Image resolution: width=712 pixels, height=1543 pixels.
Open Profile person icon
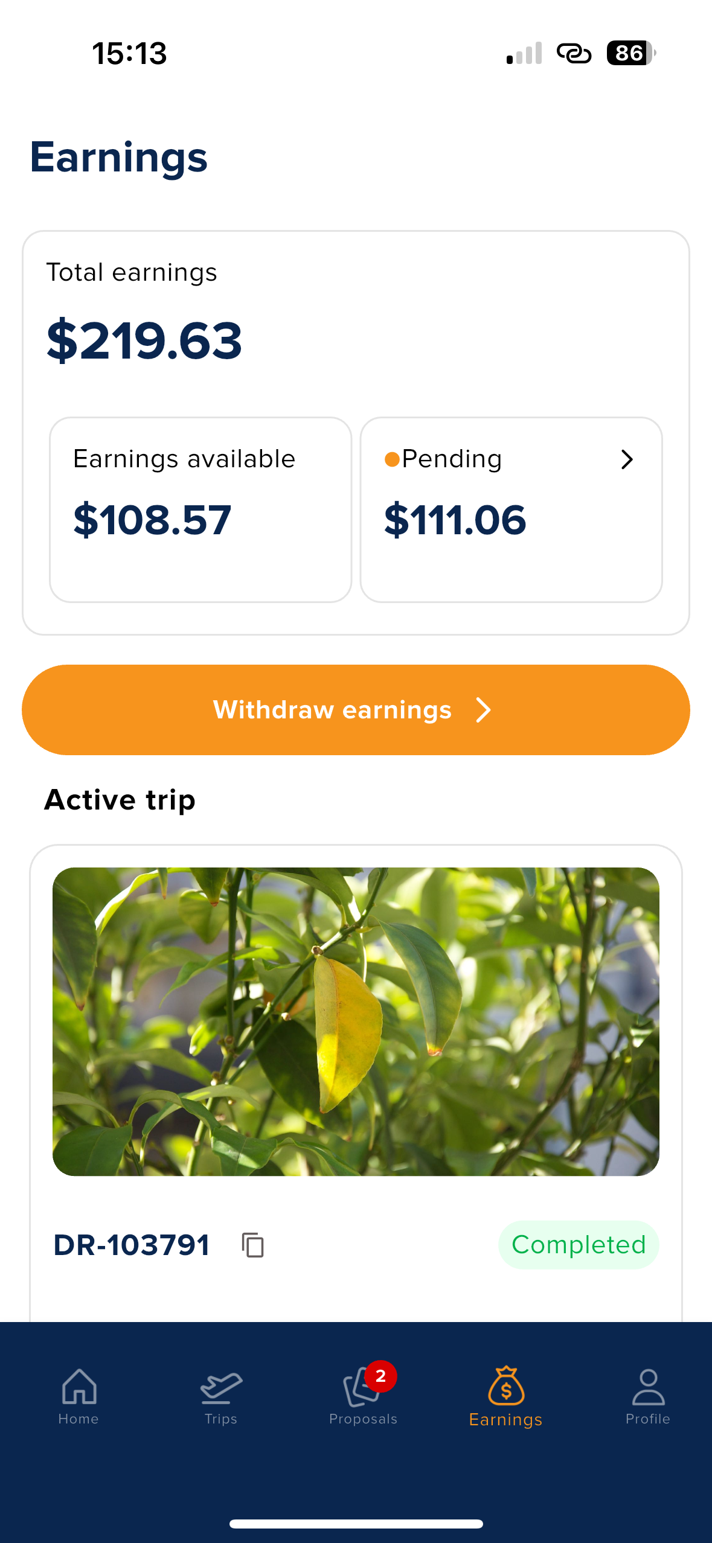(648, 1386)
